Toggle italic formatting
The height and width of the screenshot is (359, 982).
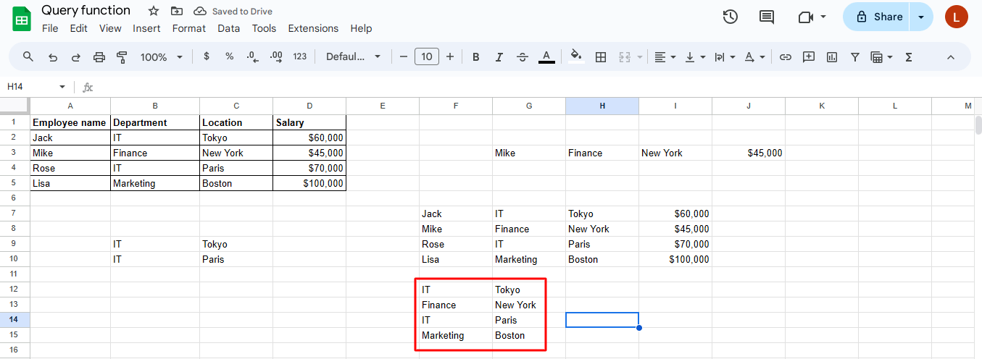tap(499, 56)
